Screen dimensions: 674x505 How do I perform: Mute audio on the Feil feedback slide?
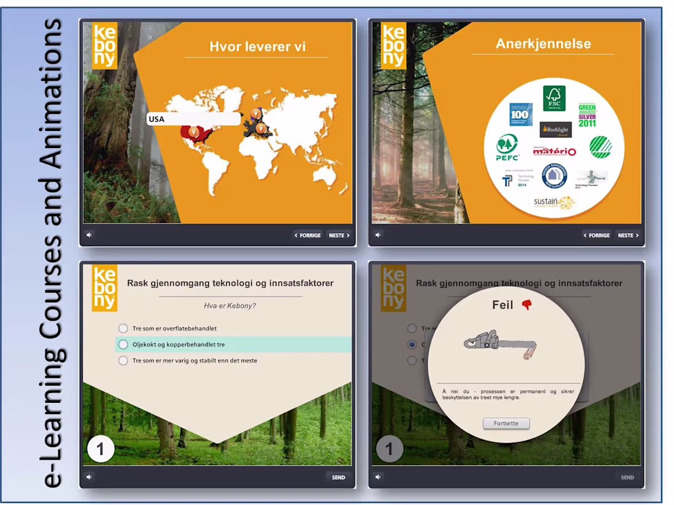click(378, 477)
